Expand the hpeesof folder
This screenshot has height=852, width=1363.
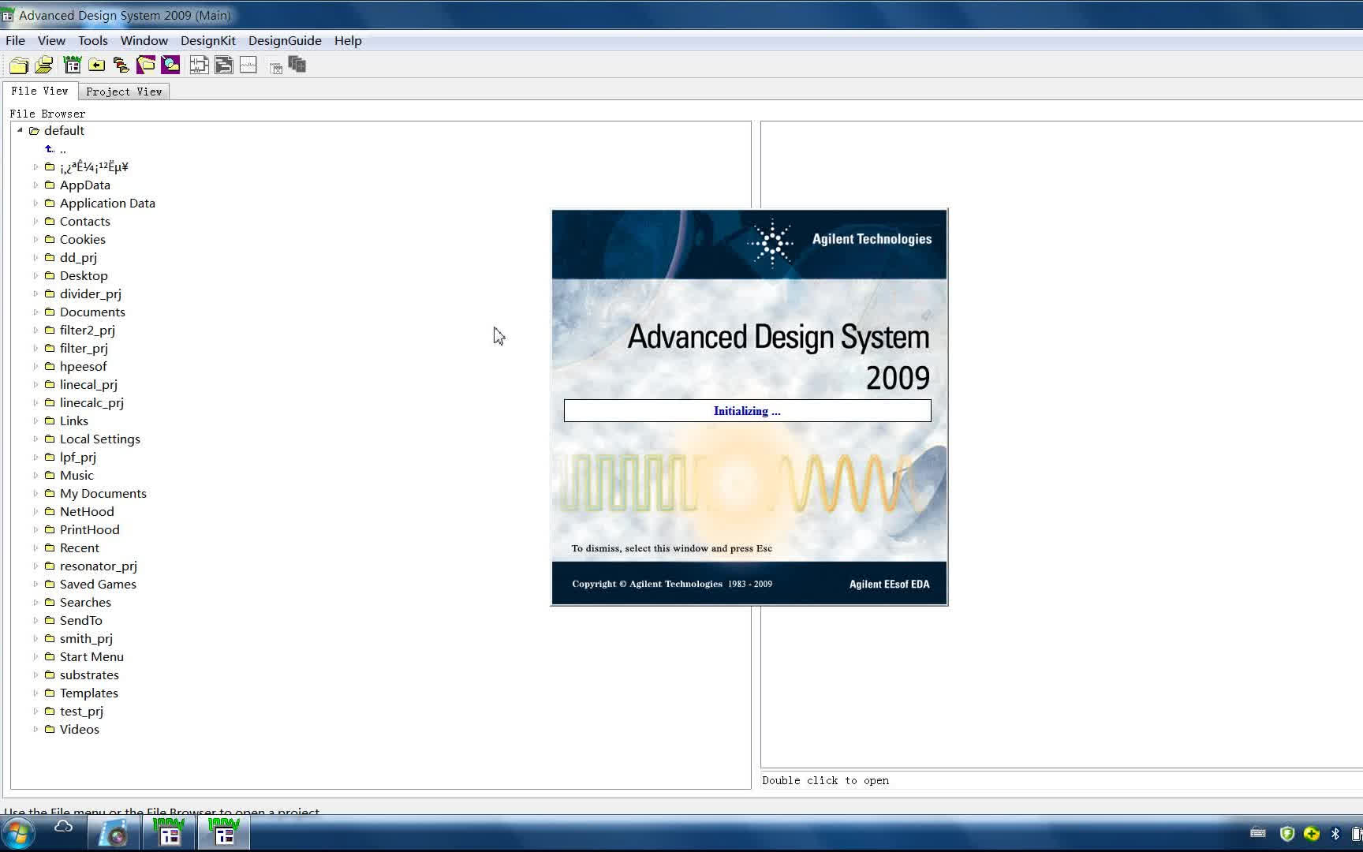pyautogui.click(x=35, y=366)
